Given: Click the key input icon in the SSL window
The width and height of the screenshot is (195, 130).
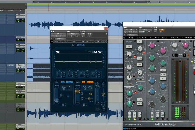Looking at the screenshot, I should [125, 35].
